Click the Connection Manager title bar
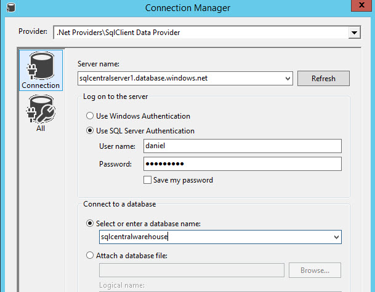375x292 pixels. coord(188,7)
